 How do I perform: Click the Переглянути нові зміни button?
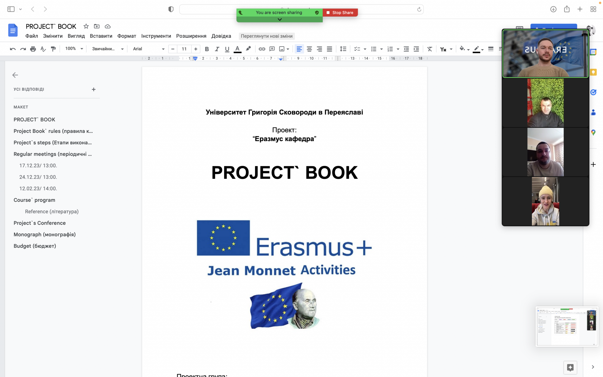tap(267, 36)
